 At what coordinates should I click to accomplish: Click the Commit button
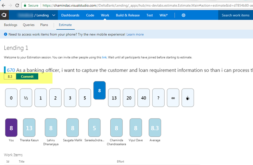click(27, 76)
